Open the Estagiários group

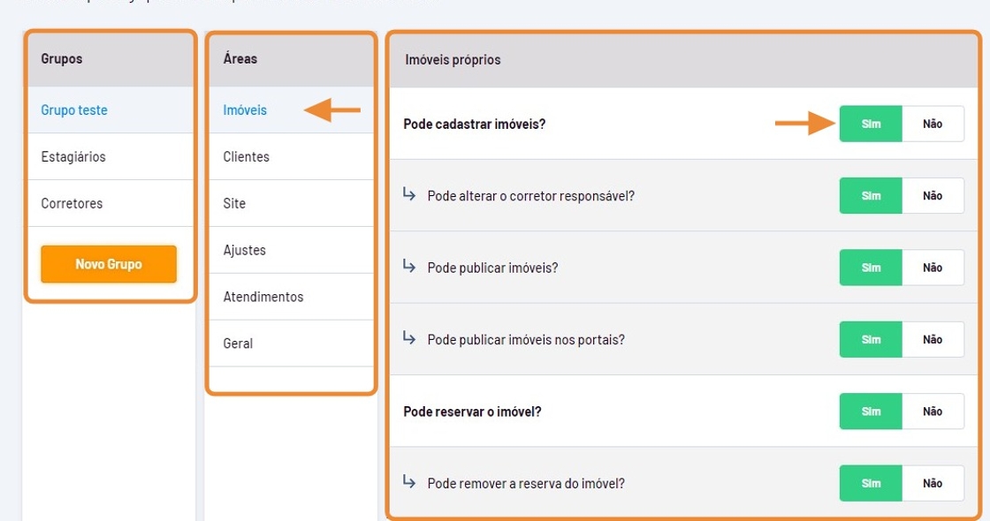tap(73, 157)
